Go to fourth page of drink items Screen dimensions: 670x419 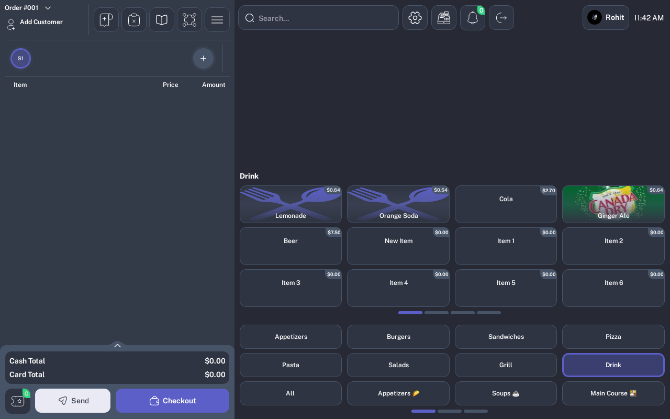coord(489,313)
